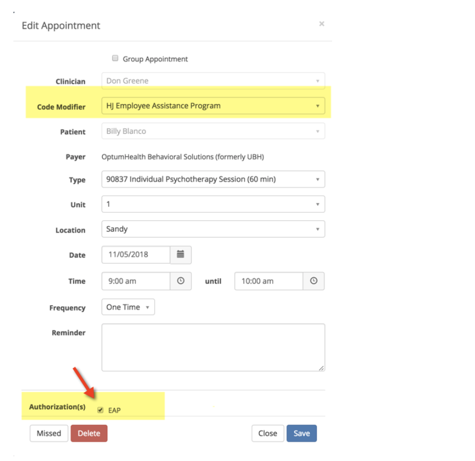The height and width of the screenshot is (461, 475).
Task: Click the start time clock icon
Action: coord(181,281)
